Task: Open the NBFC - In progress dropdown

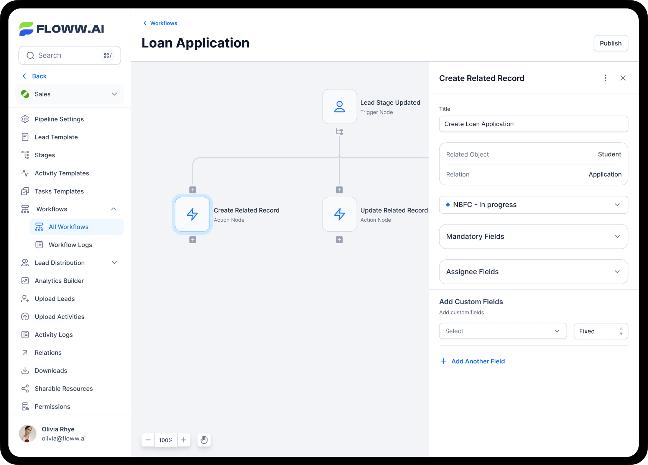Action: [533, 205]
